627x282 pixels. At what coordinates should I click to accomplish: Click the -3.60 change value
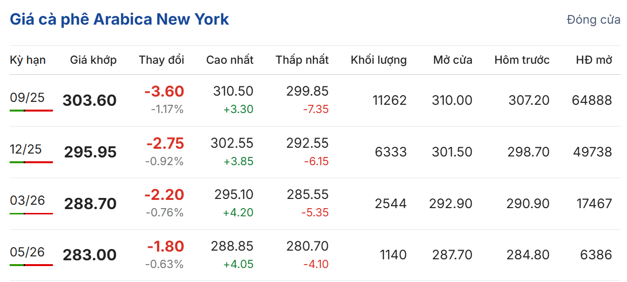pyautogui.click(x=164, y=91)
